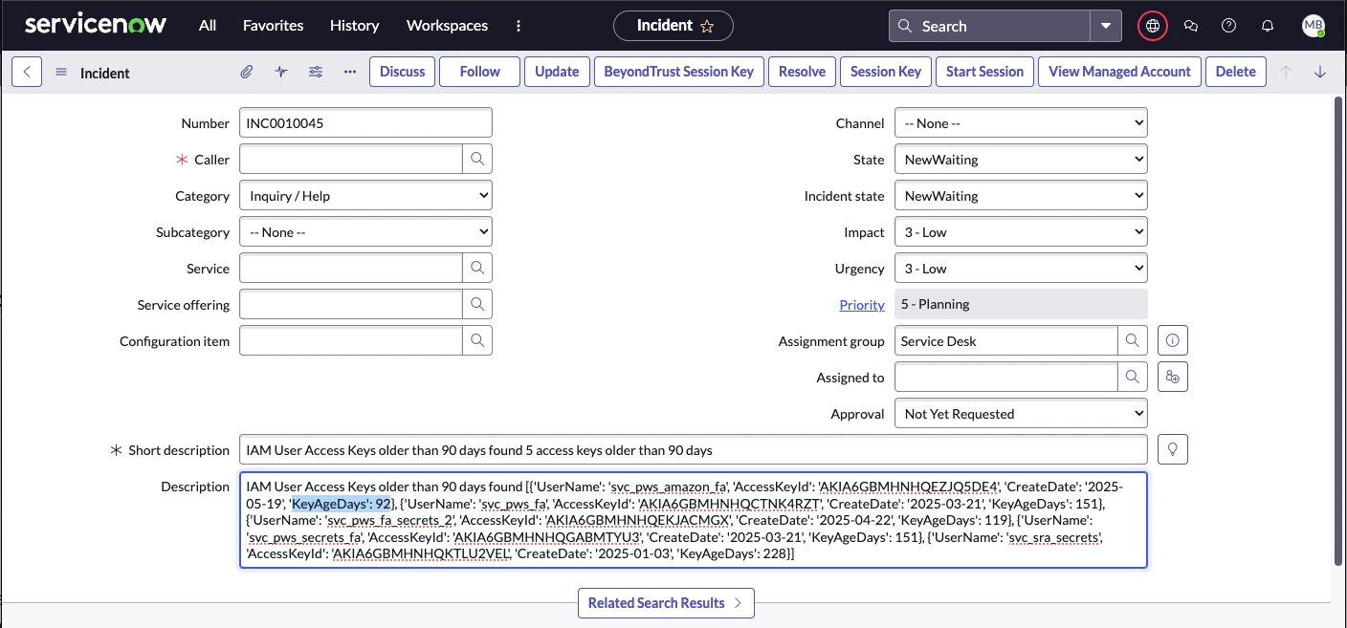Click the Start Session button
The image size is (1347, 628).
coord(984,72)
